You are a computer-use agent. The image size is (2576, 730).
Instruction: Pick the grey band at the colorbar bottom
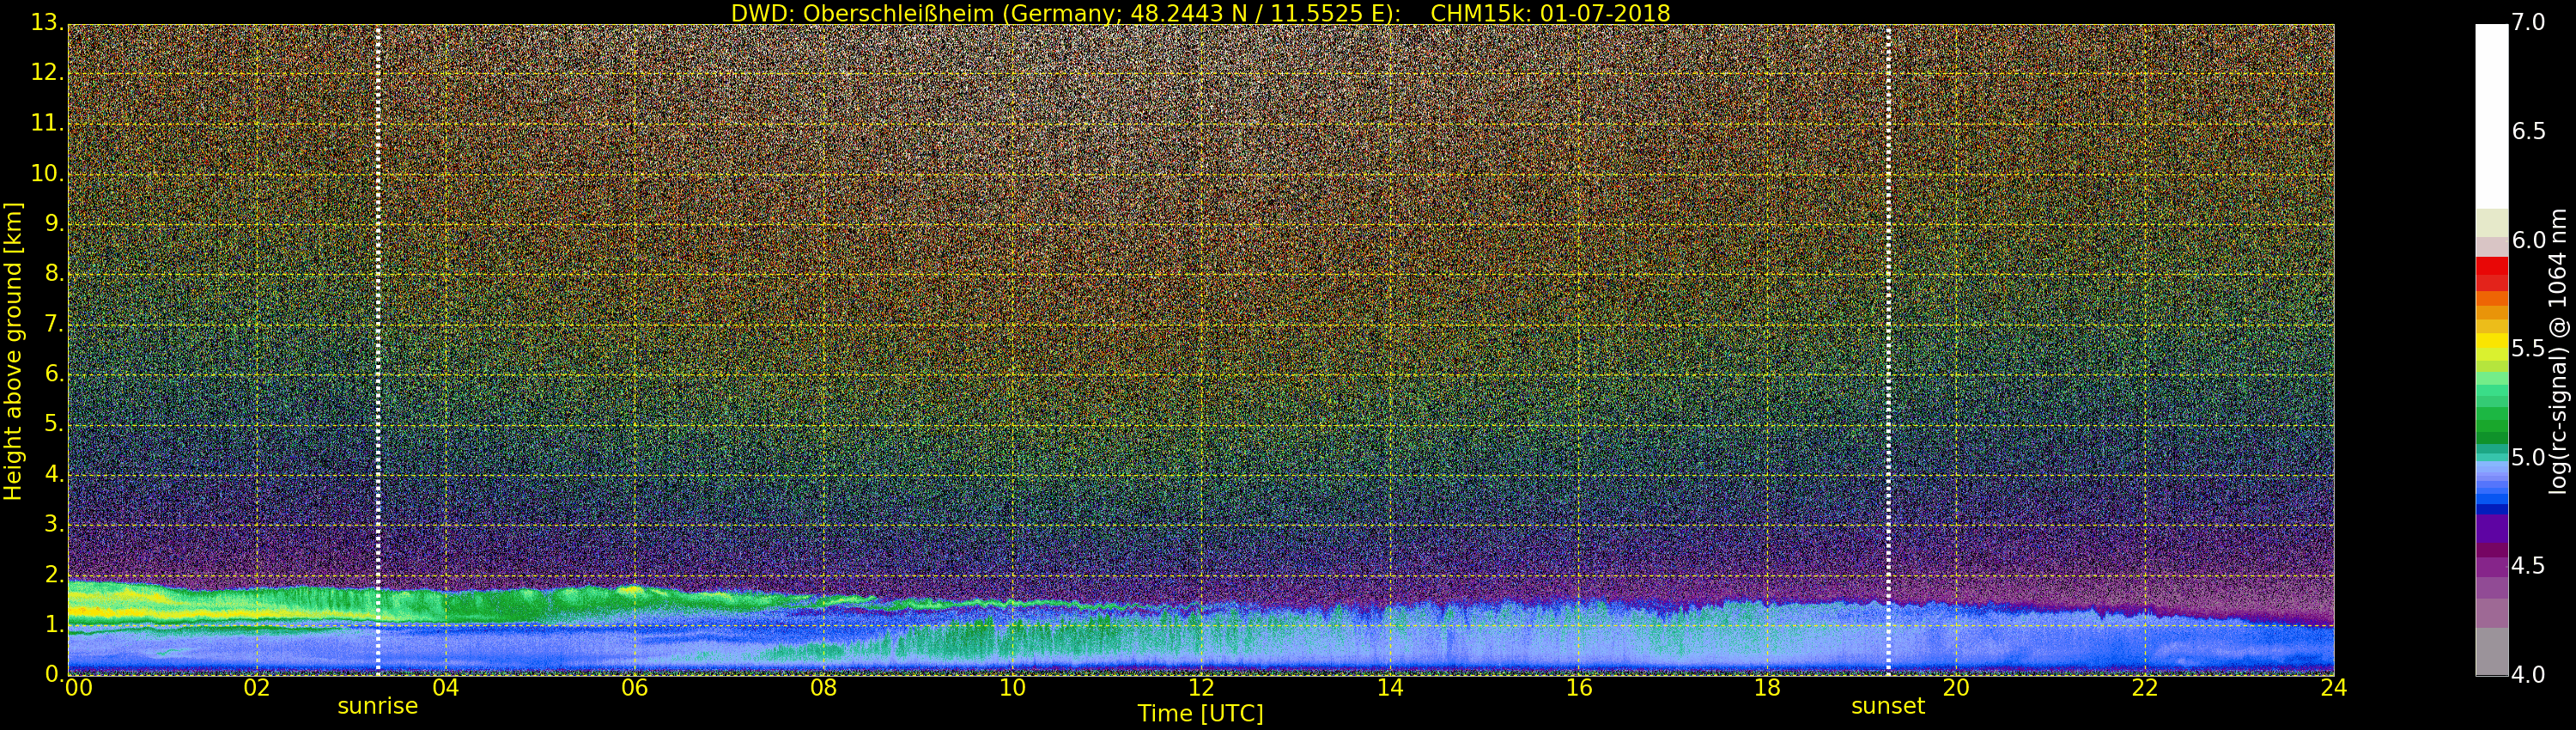pos(2491,651)
